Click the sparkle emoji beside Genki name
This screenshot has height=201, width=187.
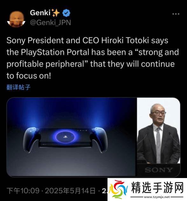55,13
